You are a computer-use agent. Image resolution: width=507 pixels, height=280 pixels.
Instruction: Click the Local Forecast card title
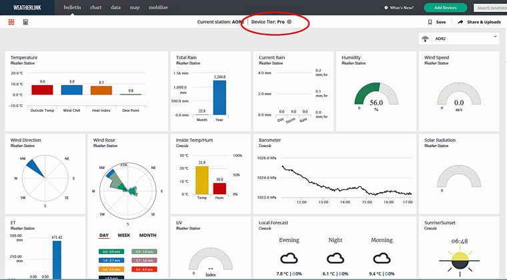(274, 223)
